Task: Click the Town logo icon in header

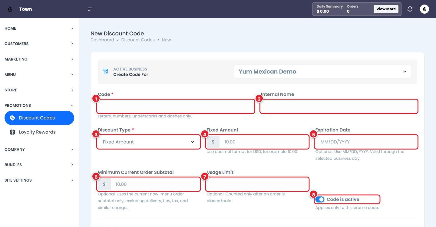Action: [x=10, y=9]
